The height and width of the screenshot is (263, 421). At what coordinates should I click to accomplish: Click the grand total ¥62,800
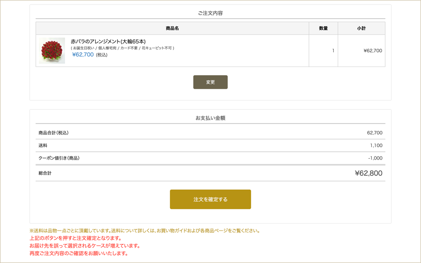368,173
